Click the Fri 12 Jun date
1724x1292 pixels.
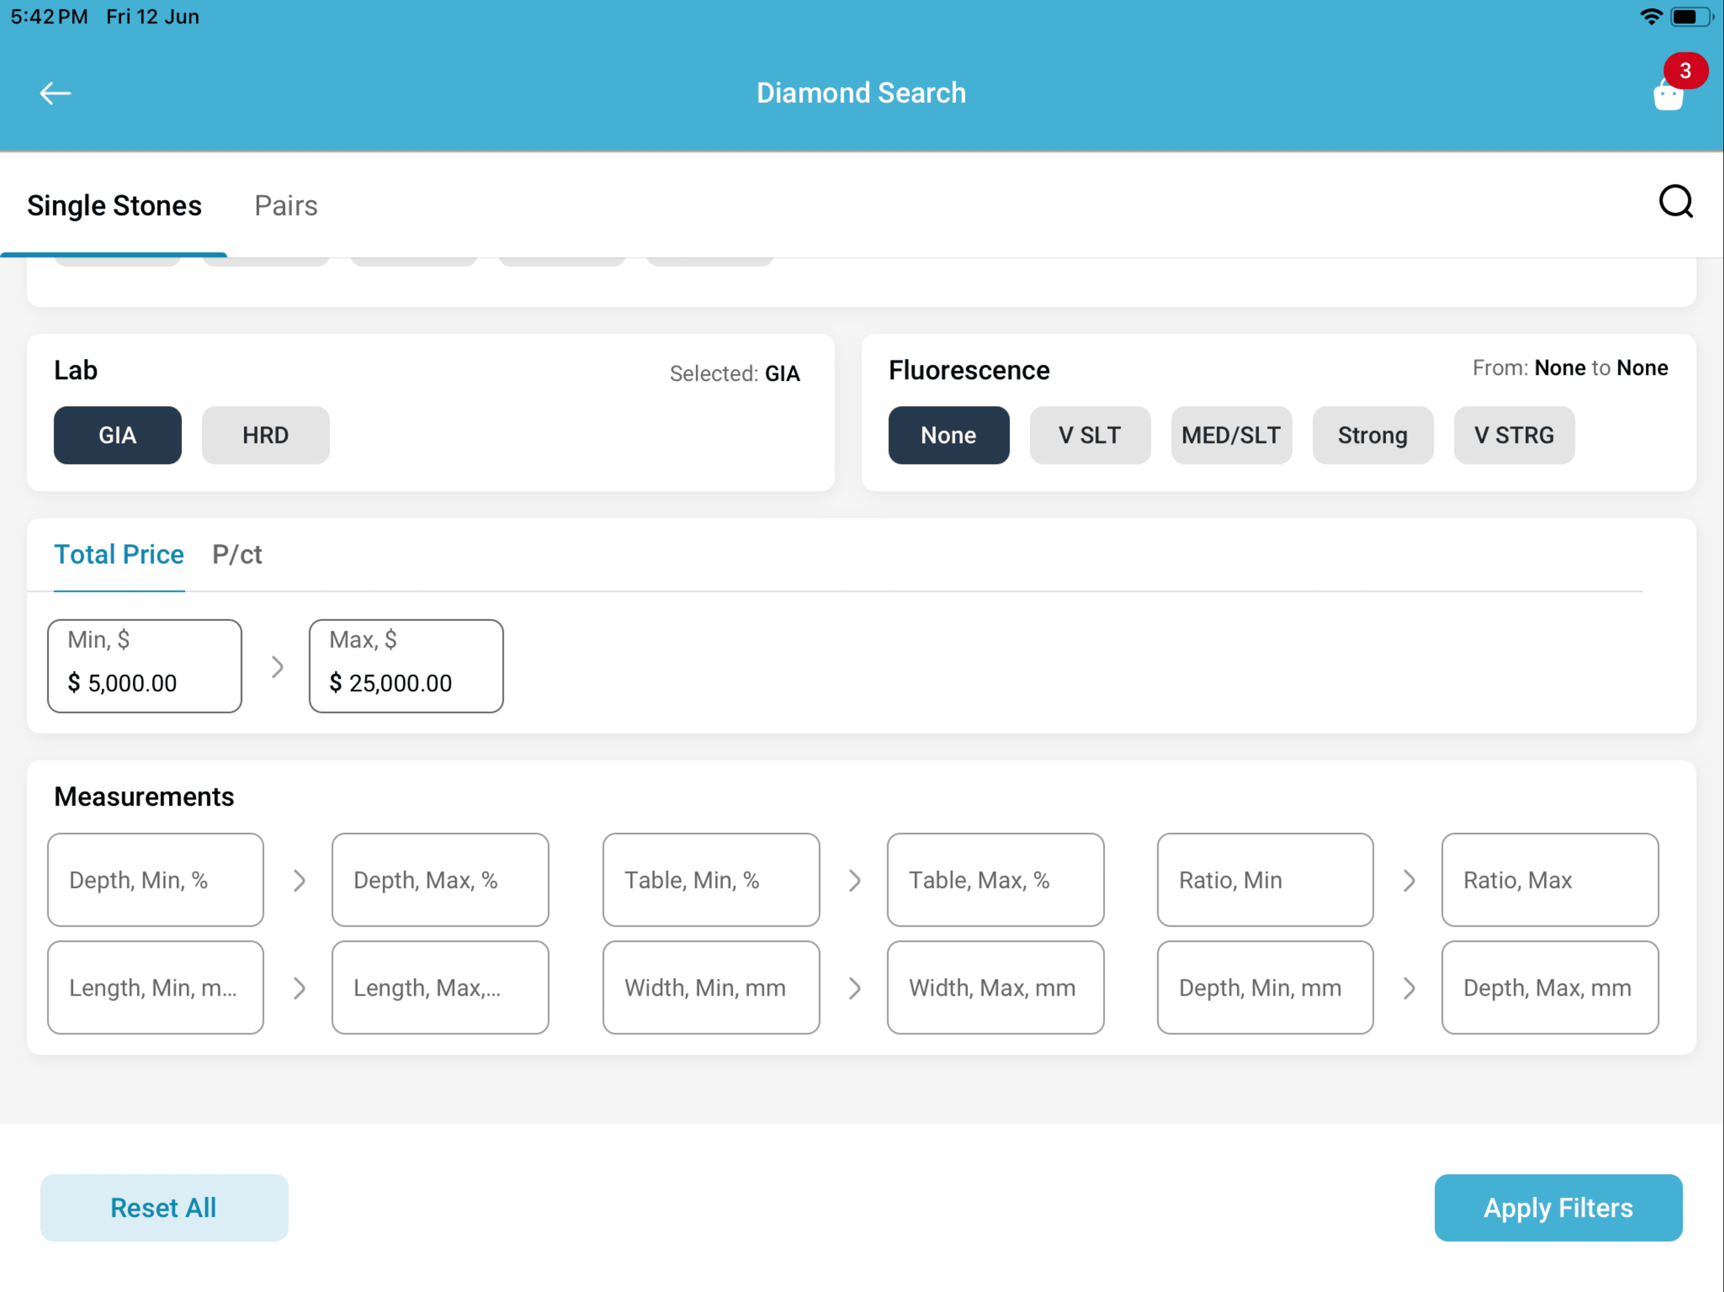tap(153, 16)
